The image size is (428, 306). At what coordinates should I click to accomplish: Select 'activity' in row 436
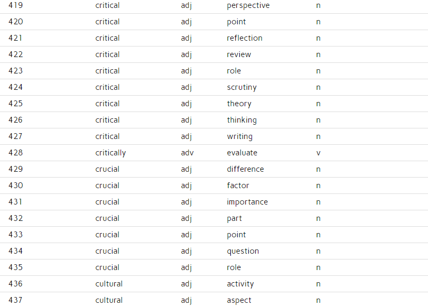[240, 284]
